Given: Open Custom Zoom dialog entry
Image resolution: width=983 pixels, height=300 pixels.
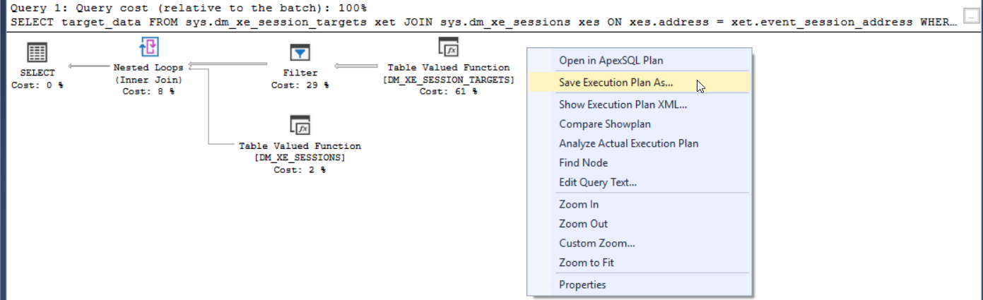Looking at the screenshot, I should (596, 243).
